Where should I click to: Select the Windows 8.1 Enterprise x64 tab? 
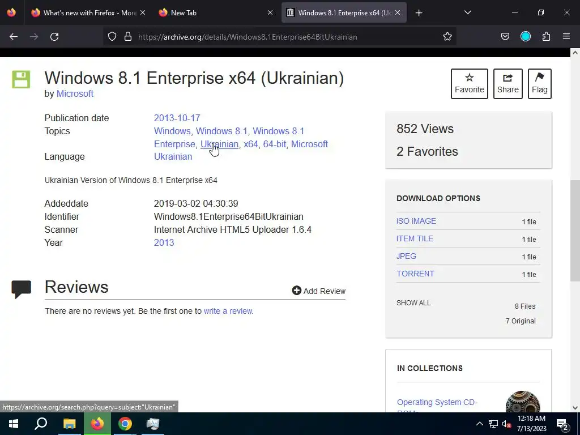point(344,12)
